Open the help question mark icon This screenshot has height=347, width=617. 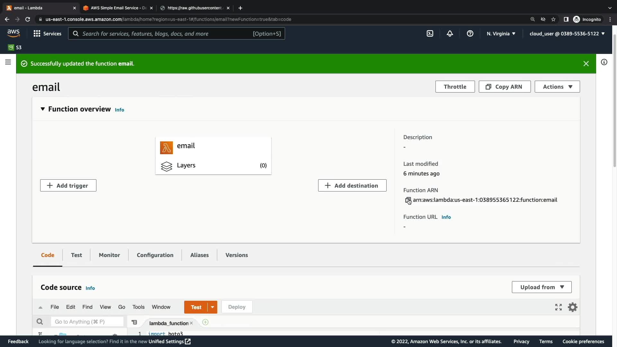470,33
